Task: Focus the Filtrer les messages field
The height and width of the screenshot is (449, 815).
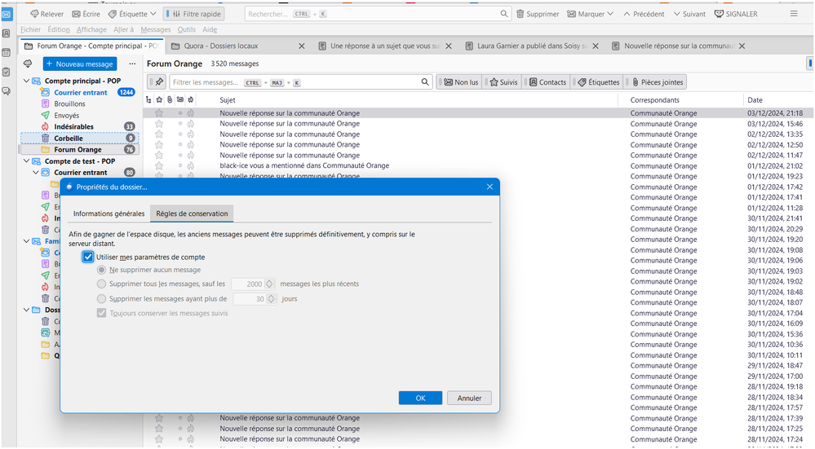Action: tap(300, 82)
